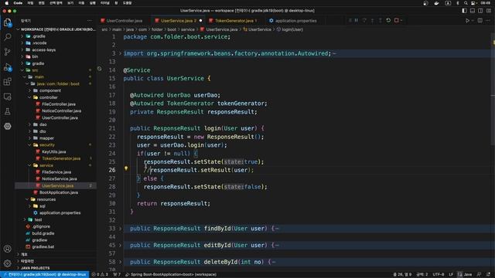
Task: Open the Search view in activity bar
Action: (x=7, y=37)
